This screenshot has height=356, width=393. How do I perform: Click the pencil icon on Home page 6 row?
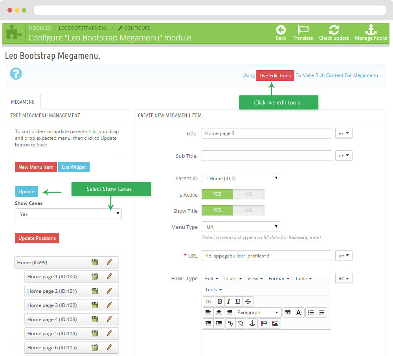[x=109, y=347]
